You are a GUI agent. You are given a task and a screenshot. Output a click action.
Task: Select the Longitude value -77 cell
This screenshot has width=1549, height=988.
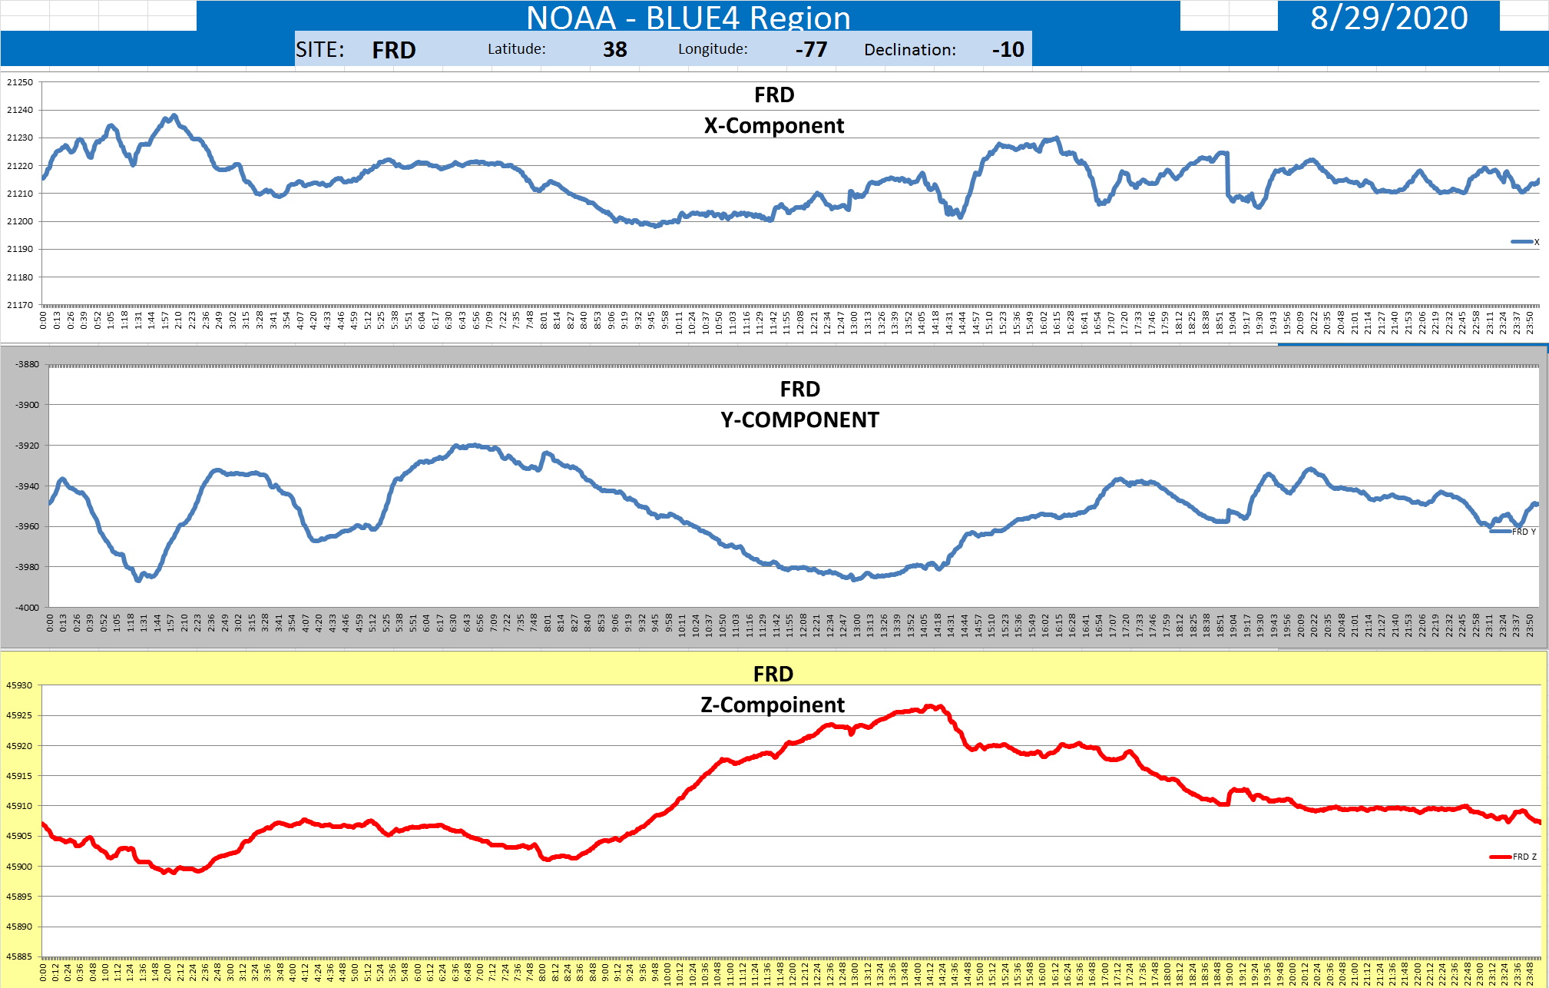[x=811, y=50]
